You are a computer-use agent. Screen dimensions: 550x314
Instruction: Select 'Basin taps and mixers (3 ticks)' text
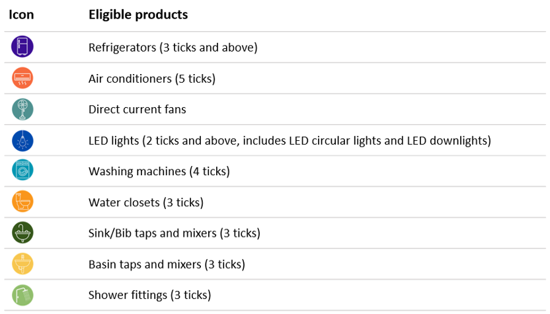(167, 264)
